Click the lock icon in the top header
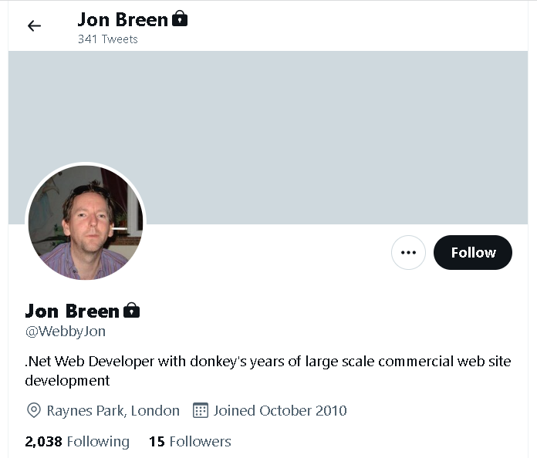 pos(180,19)
